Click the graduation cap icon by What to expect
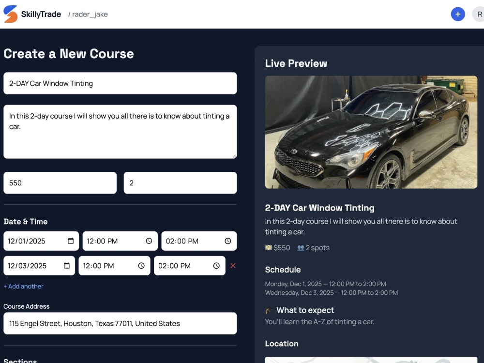The height and width of the screenshot is (363, 484). (x=269, y=310)
